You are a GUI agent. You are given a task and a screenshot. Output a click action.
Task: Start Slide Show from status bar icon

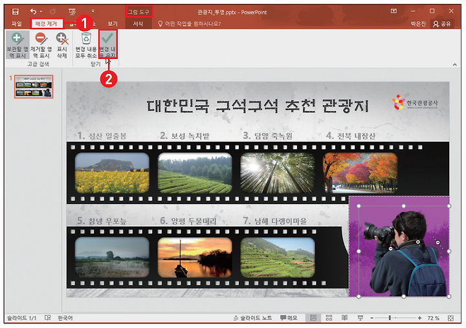tap(361, 318)
